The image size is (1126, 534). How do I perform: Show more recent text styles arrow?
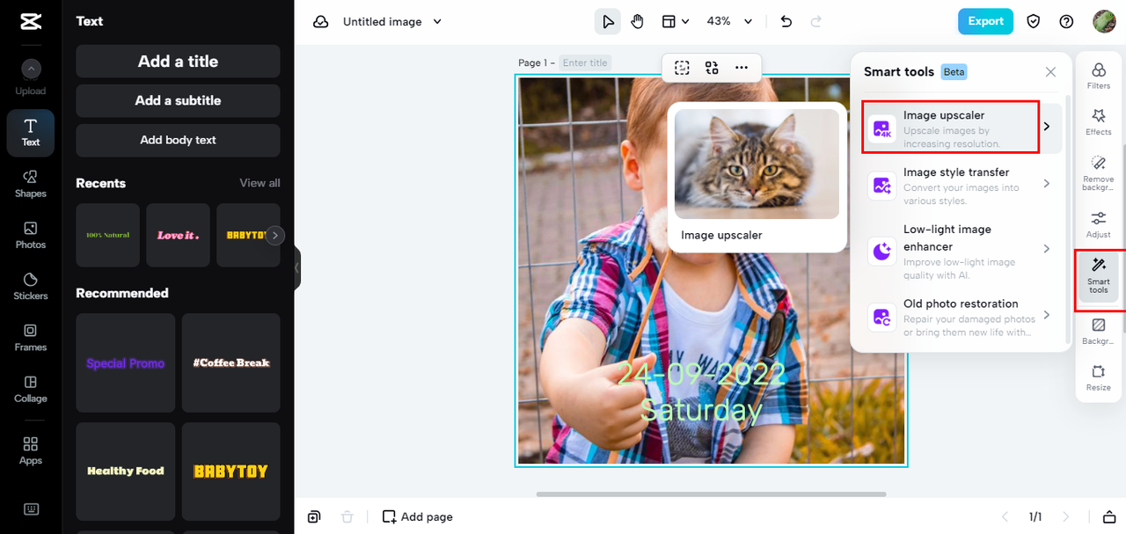pyautogui.click(x=275, y=235)
